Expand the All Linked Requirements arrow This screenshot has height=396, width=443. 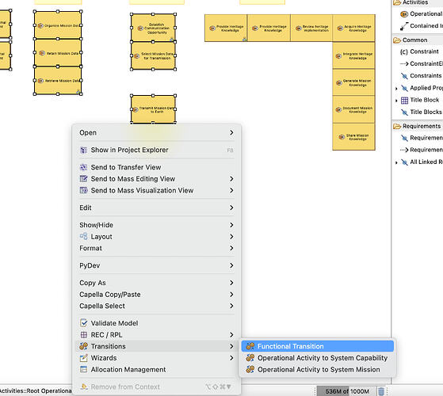click(x=396, y=162)
